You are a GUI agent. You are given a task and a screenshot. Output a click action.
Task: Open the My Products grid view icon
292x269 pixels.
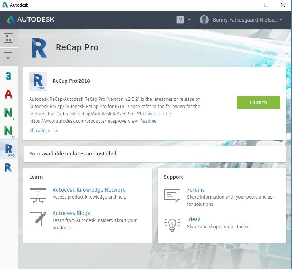point(8,38)
